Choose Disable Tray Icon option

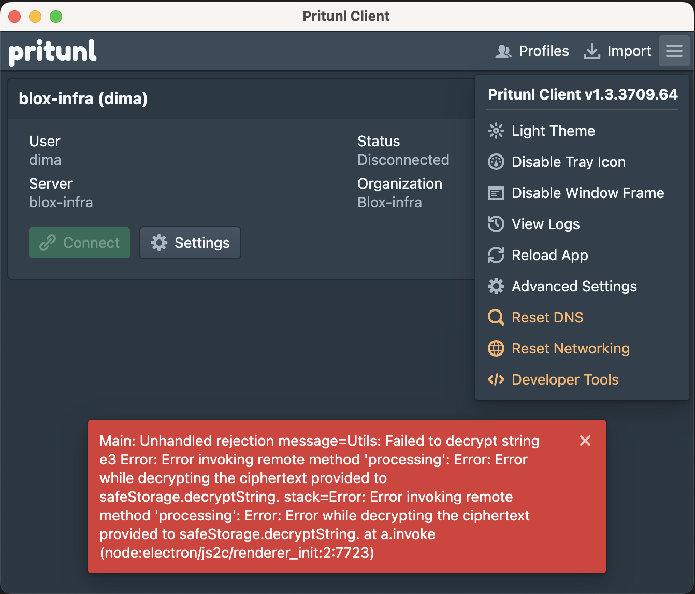582,162
